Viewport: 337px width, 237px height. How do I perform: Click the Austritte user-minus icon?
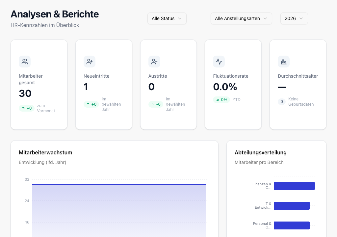[x=154, y=62]
